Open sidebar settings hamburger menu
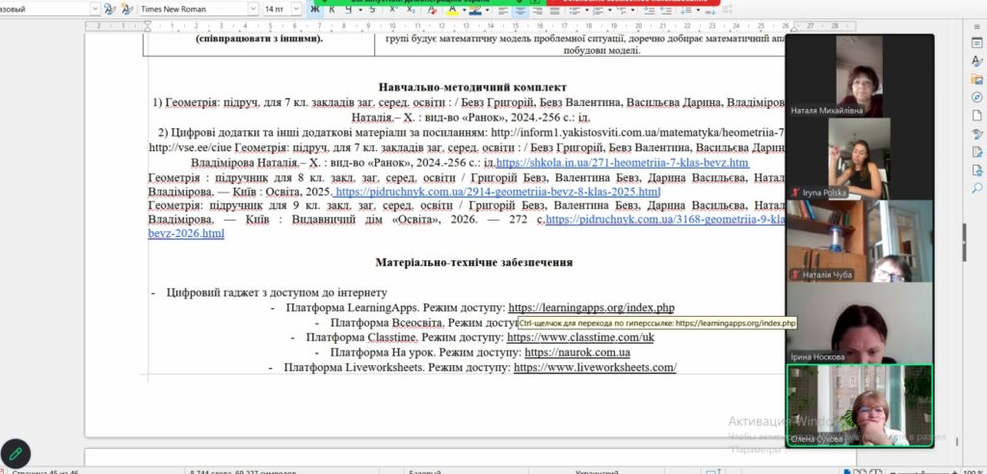Screen dimensions: 987x474 click(977, 26)
